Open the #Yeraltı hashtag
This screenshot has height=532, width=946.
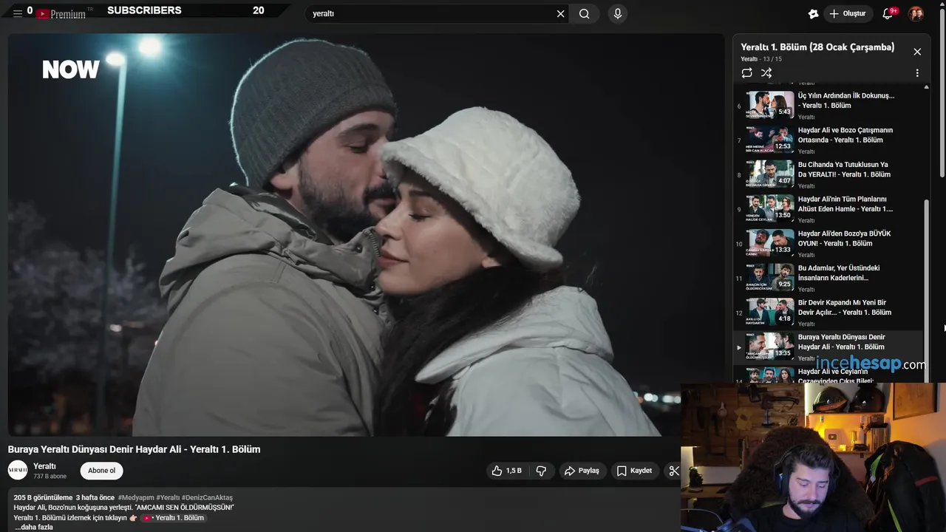(x=168, y=497)
